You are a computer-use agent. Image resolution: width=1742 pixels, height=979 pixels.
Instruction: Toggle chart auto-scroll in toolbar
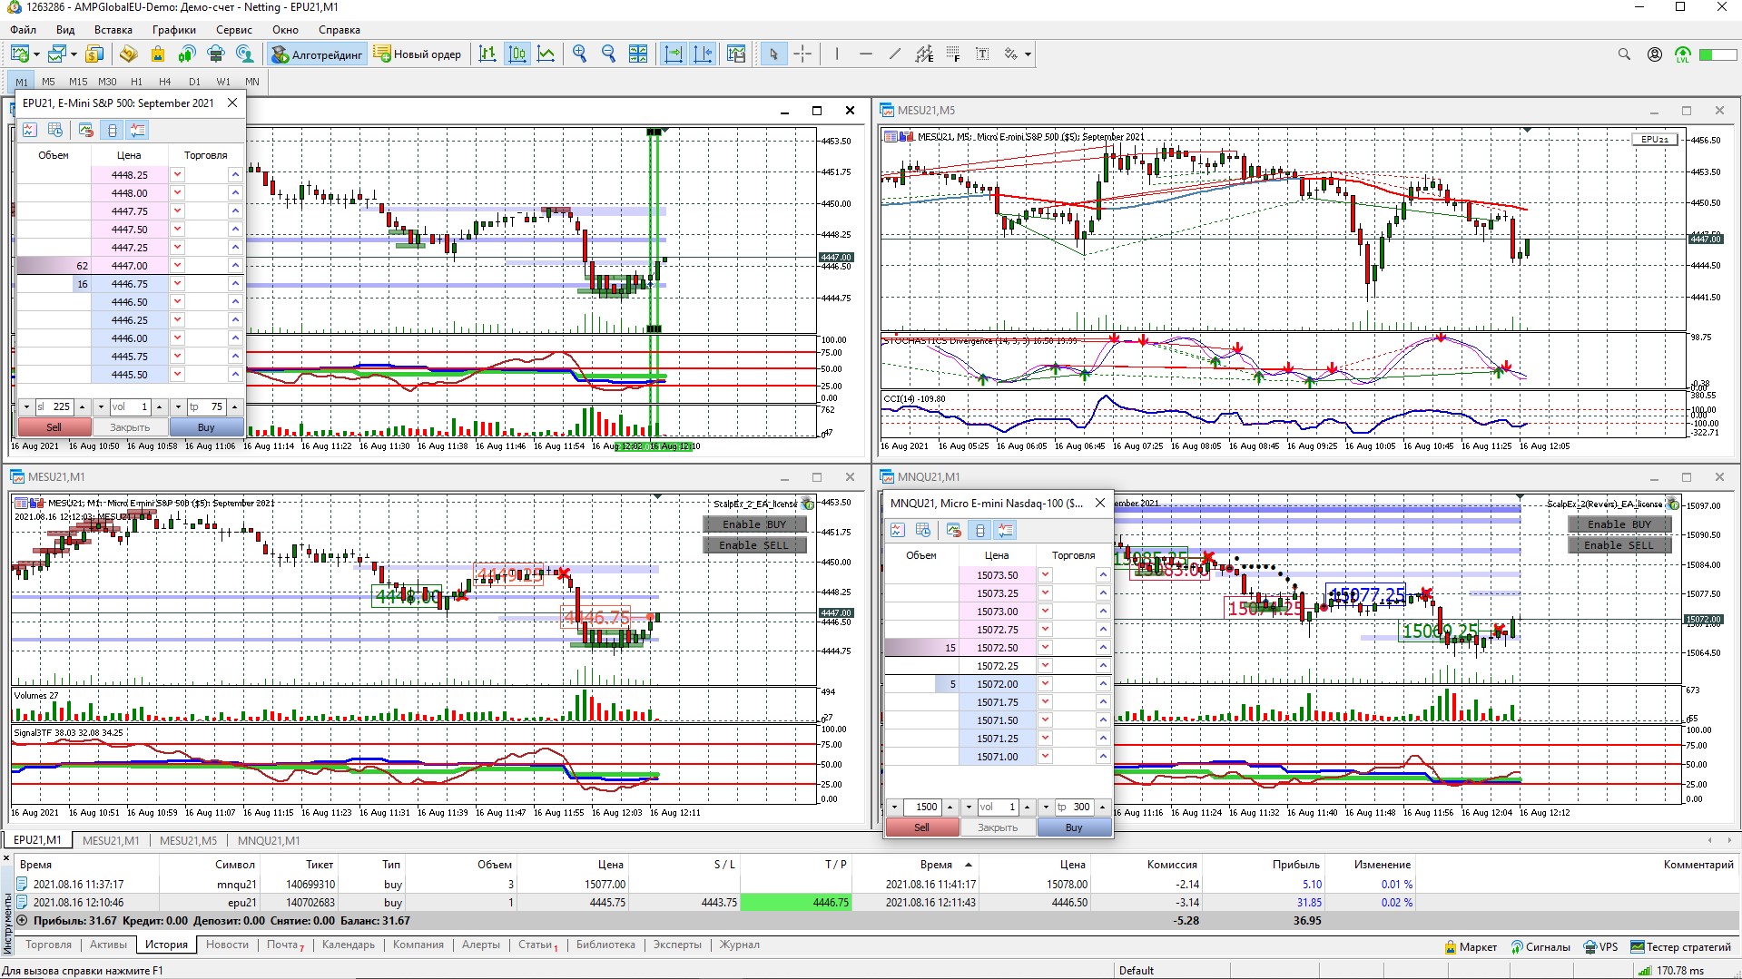point(674,54)
